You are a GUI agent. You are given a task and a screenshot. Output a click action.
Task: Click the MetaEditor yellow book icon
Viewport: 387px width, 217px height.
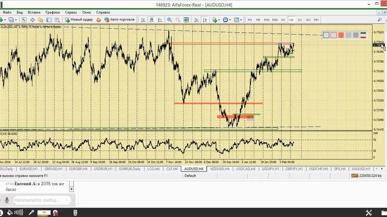point(99,20)
